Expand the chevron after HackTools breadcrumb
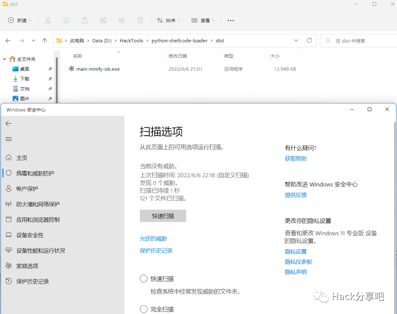The height and width of the screenshot is (314, 397). click(x=147, y=41)
